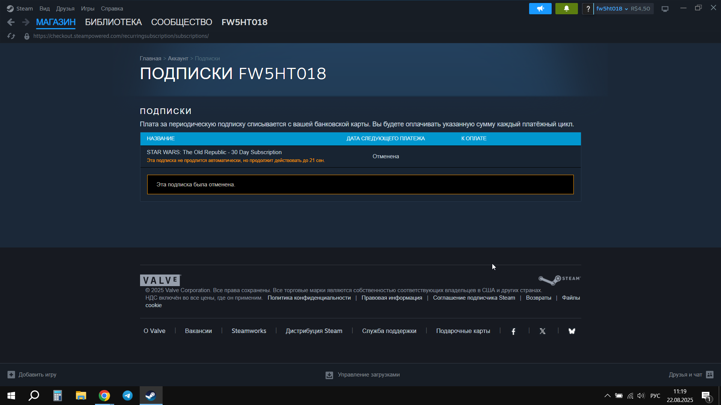Open the Steam menu

point(24,9)
